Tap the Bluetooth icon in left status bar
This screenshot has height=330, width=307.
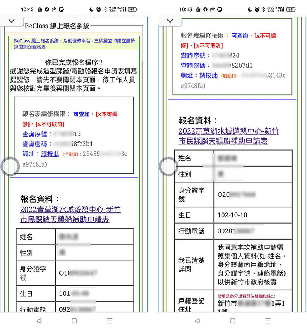105,9
